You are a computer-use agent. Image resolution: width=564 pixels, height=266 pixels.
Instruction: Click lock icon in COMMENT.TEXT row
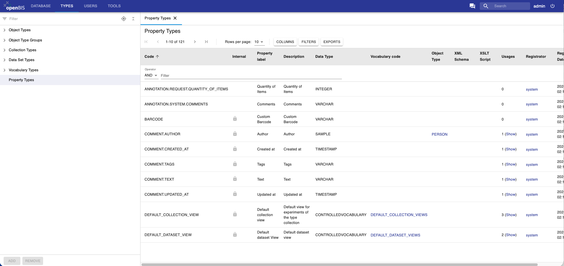235,179
